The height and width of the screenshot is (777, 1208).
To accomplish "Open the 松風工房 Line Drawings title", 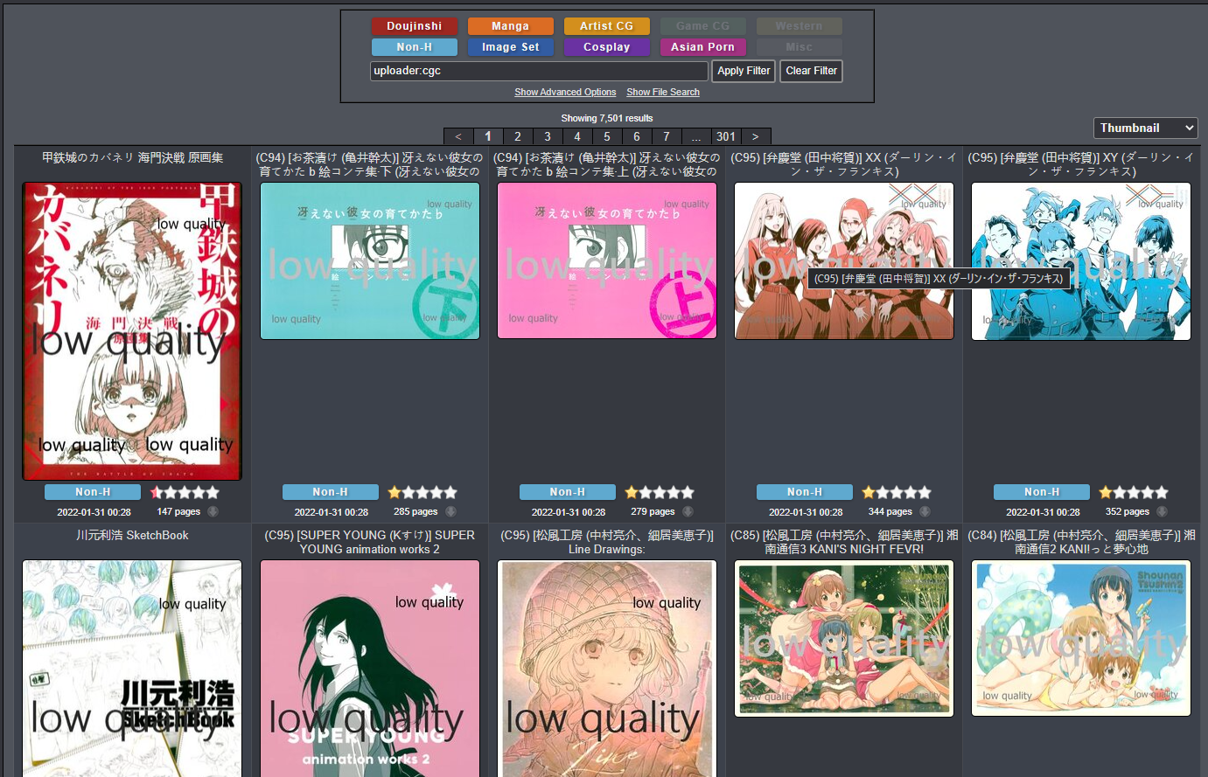I will coord(606,542).
